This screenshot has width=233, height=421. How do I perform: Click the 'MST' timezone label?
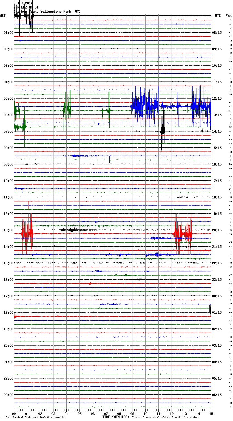[3, 16]
